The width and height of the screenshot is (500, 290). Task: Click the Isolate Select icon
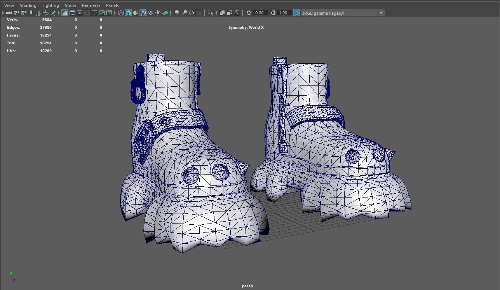pyautogui.click(x=211, y=13)
